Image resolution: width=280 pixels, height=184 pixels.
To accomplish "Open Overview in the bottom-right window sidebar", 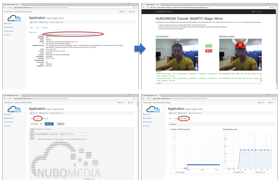I will 147,114.
